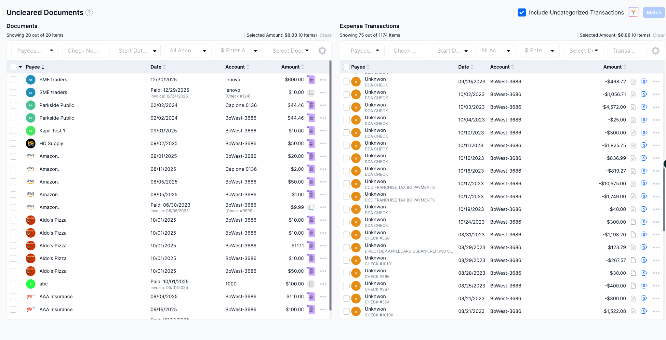Open the Documents filter settings gear
The height and width of the screenshot is (340, 666).
coord(322,50)
